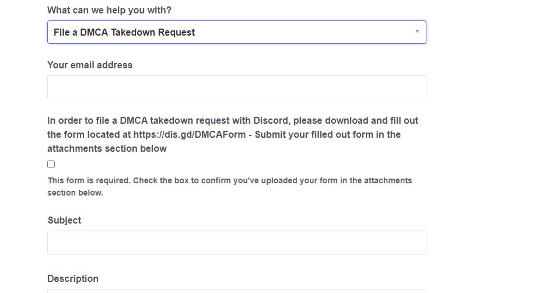Click the "Your email address" label

pyautogui.click(x=90, y=65)
